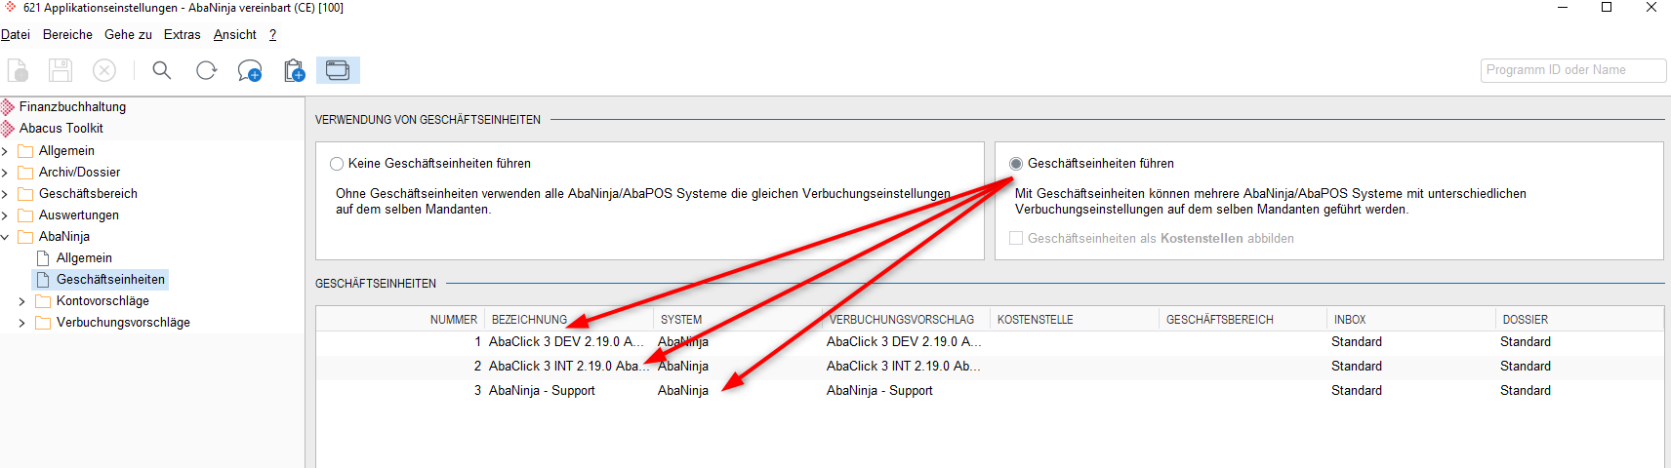
Task: Click the new document toolbar icon
Action: (x=18, y=70)
